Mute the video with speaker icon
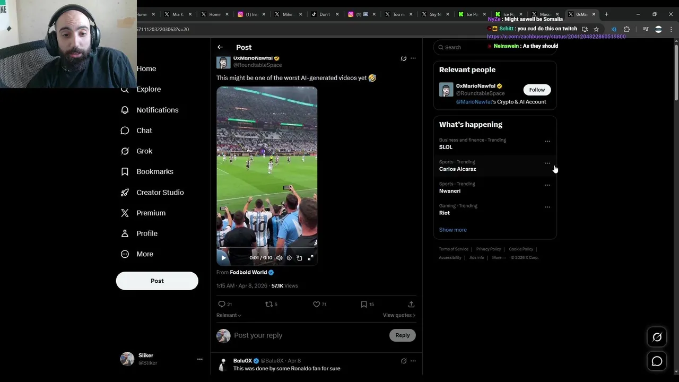 (x=280, y=258)
